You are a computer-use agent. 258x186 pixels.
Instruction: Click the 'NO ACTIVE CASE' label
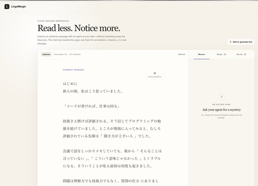click(221, 105)
